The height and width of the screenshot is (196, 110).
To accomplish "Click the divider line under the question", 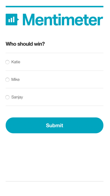I will click(54, 53).
